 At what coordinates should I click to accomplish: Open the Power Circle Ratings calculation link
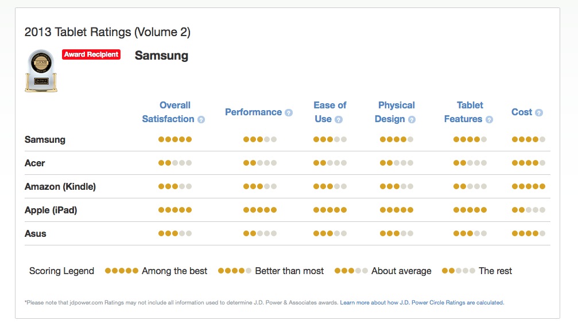pos(422,302)
